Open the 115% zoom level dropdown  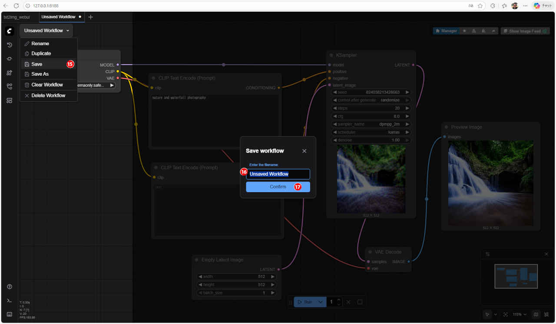point(520,314)
